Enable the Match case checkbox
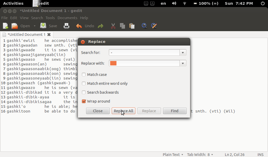 [x=83, y=74]
